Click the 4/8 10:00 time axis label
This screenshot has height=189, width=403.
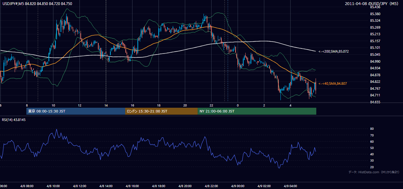[53, 186]
